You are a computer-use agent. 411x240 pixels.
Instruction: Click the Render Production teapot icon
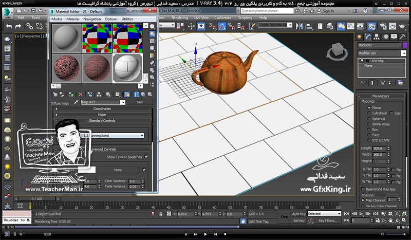(x=402, y=26)
